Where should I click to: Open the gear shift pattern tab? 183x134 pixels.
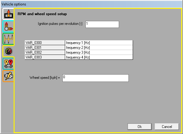pos(8,39)
